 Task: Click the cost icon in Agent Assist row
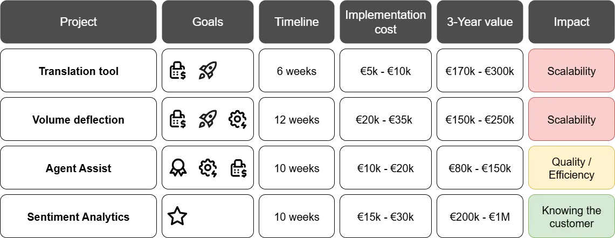(238, 168)
